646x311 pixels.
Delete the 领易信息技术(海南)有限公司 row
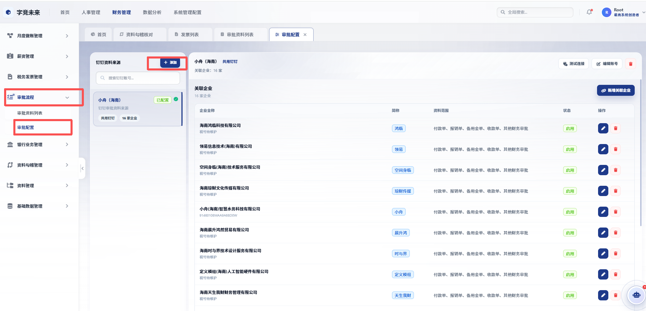tap(615, 149)
